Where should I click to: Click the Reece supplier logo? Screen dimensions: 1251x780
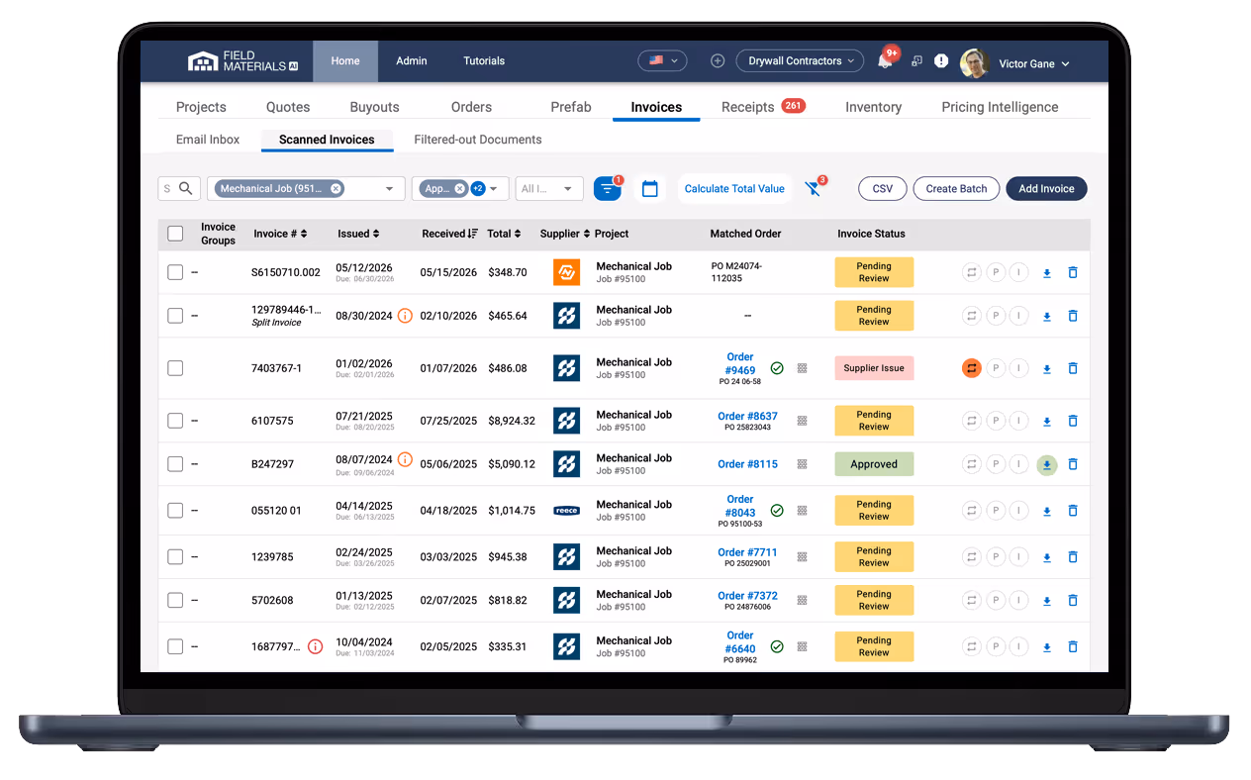coord(566,511)
